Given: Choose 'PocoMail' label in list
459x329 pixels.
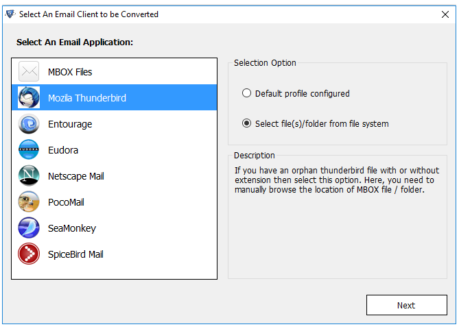Looking at the screenshot, I should (66, 202).
